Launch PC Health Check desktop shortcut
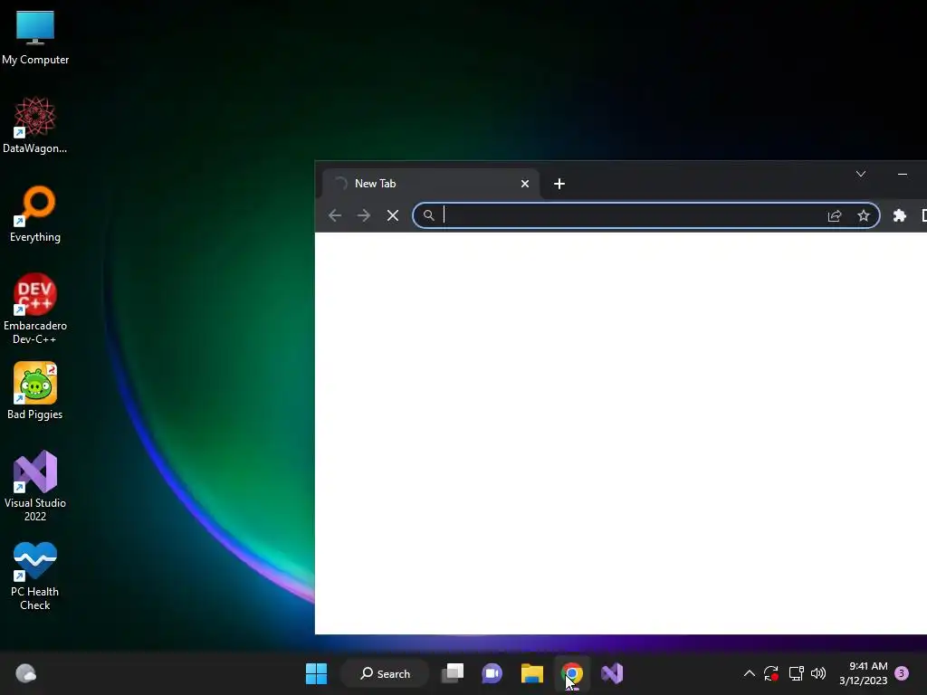 click(35, 576)
